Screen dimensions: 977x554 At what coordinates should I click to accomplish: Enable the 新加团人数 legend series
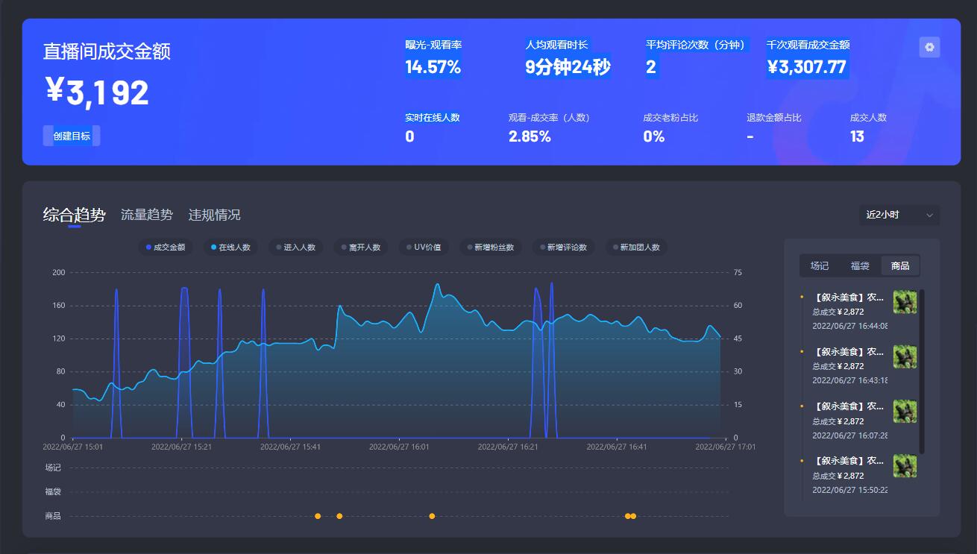635,248
